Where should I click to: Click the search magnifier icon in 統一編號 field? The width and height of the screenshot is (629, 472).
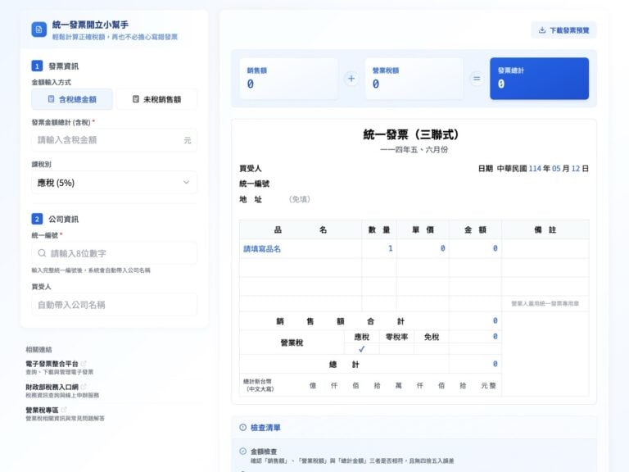point(42,253)
